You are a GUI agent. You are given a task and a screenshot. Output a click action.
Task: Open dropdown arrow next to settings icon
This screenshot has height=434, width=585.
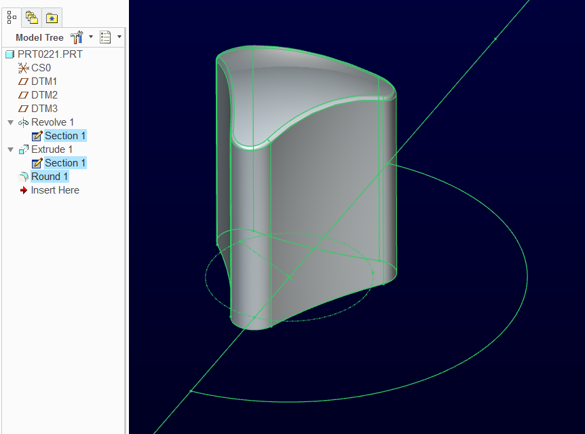(x=91, y=37)
